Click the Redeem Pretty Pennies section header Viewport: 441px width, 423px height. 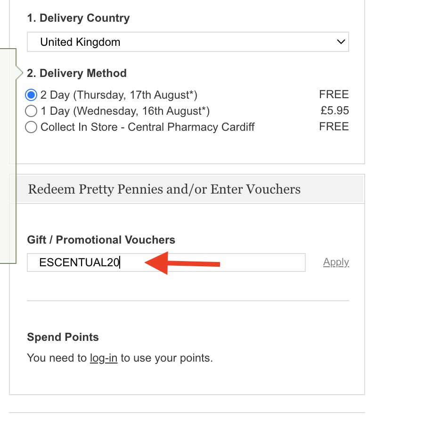164,189
